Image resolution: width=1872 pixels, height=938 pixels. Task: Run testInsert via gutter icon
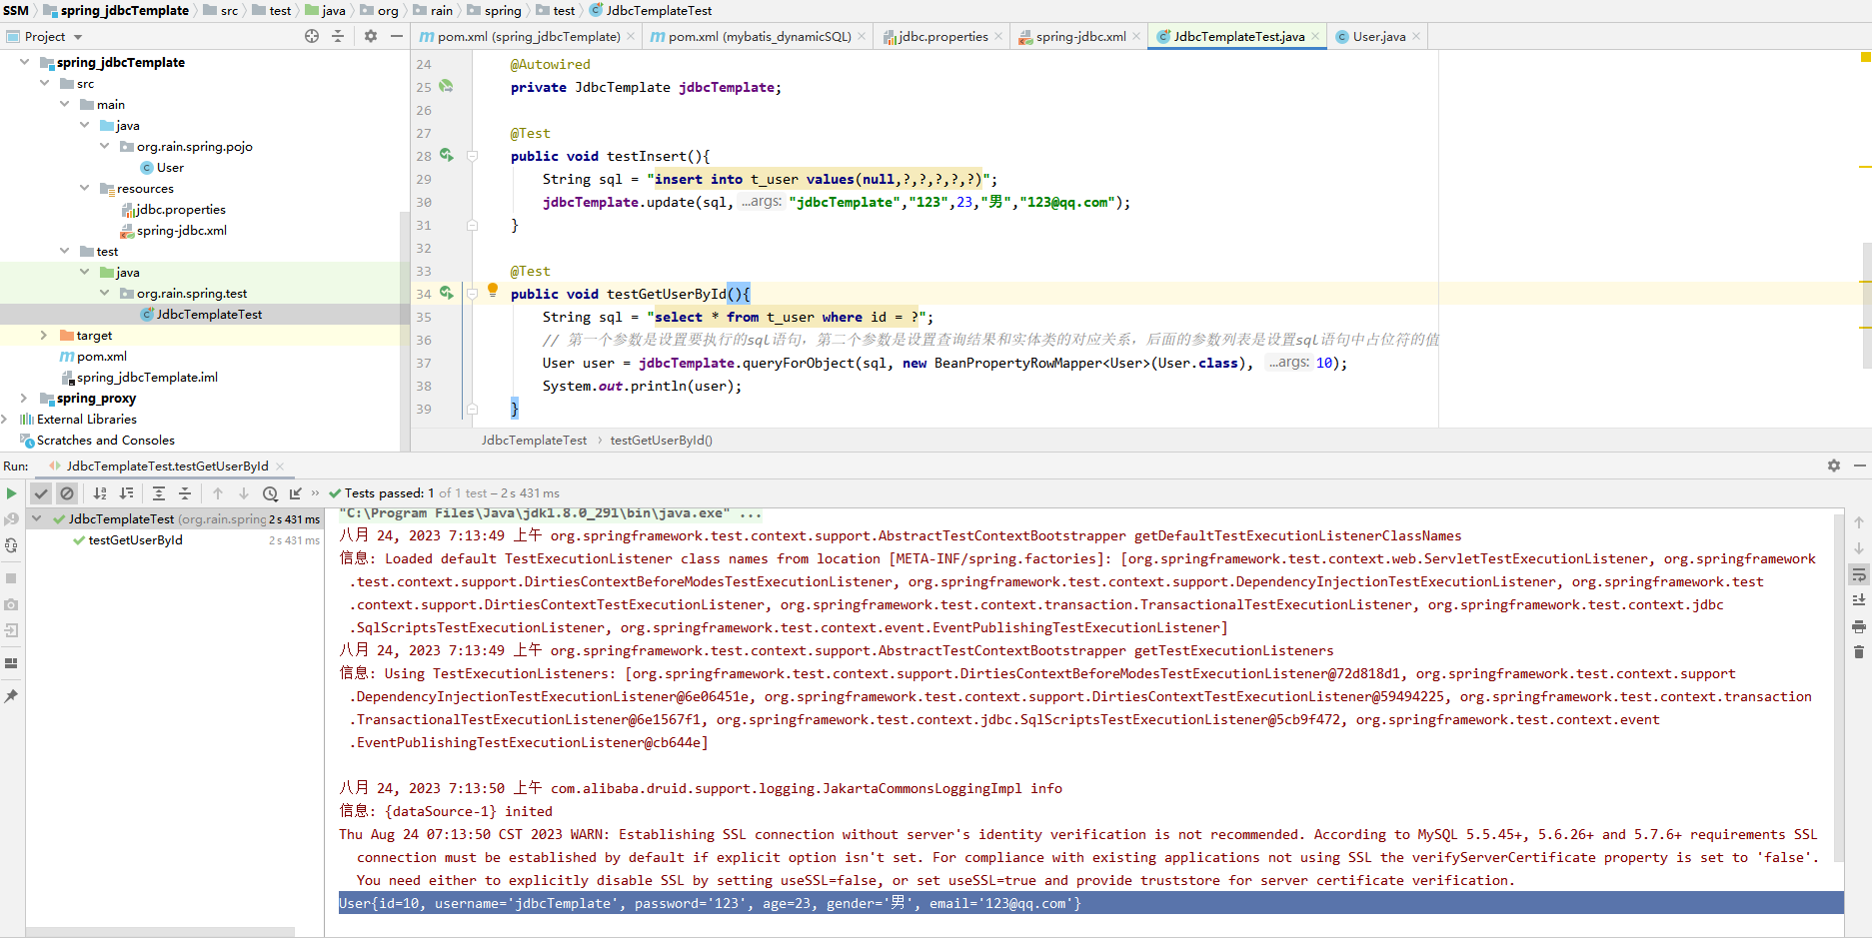pos(446,155)
